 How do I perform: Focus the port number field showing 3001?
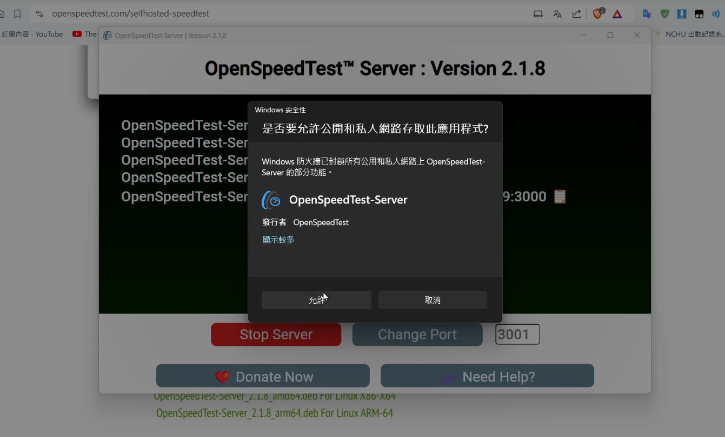point(517,334)
